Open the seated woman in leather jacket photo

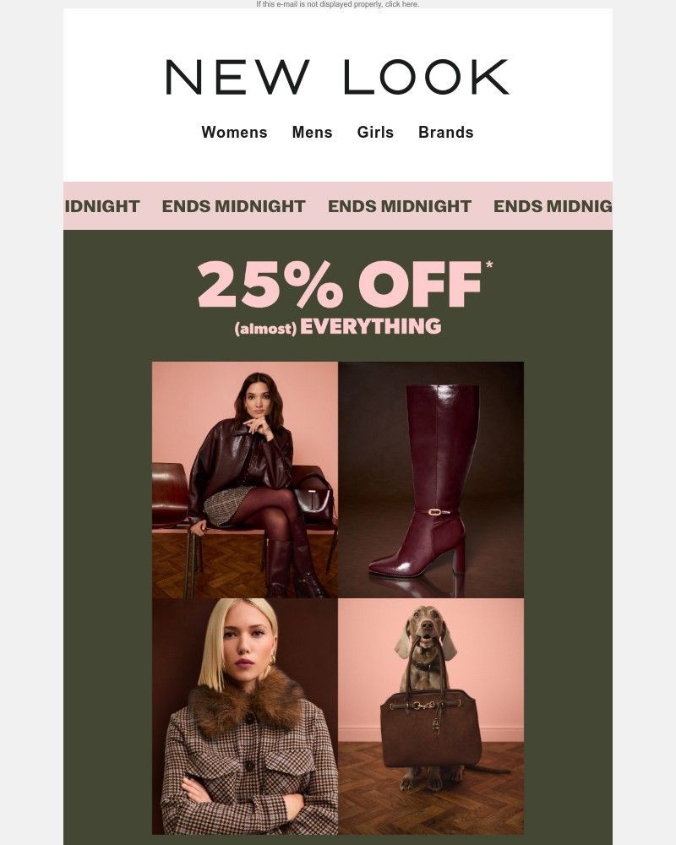245,480
